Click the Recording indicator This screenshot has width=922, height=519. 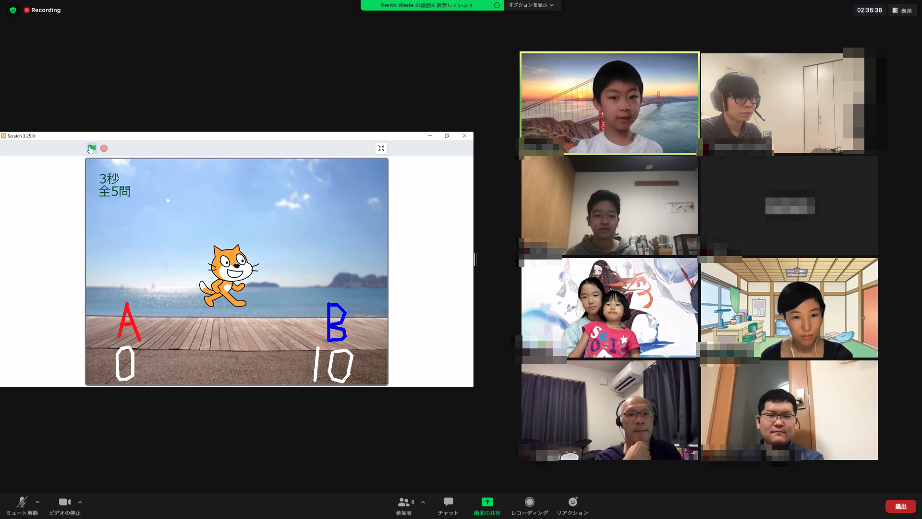tap(42, 10)
